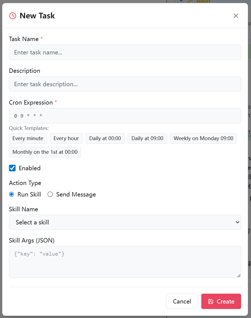
Task: Click the task Description text box
Action: pos(125,84)
